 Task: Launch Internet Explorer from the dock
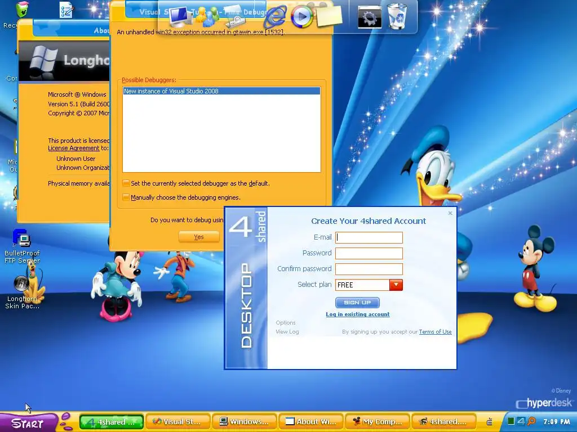(x=274, y=17)
